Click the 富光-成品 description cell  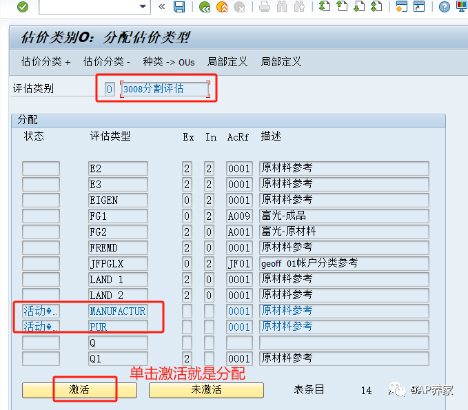344,216
